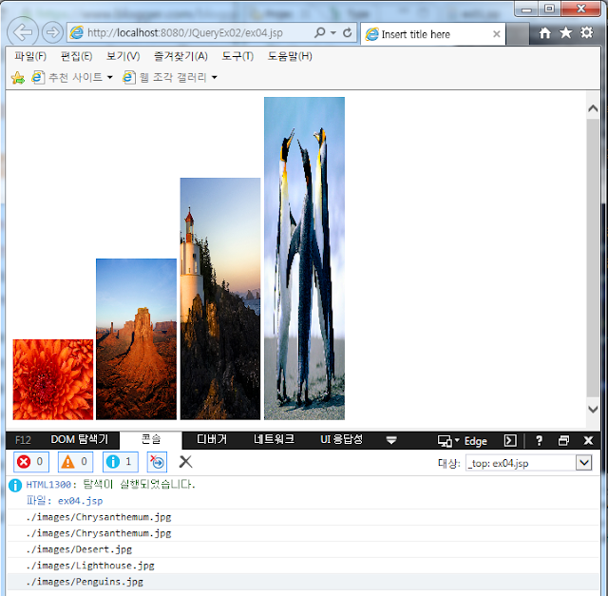This screenshot has width=608, height=596.
Task: Select the ./images/Desert.jpg log line
Action: [79, 549]
